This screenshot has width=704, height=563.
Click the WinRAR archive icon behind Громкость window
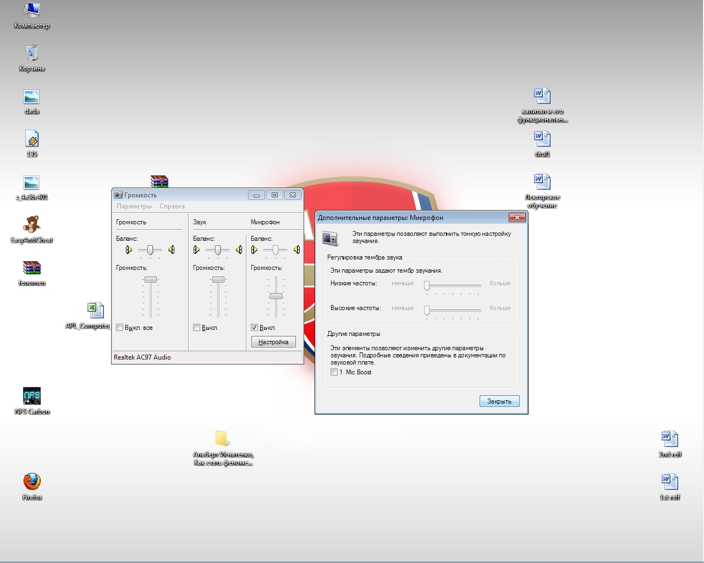(159, 181)
